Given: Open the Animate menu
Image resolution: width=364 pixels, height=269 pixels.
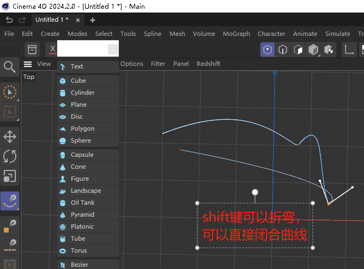Looking at the screenshot, I should (305, 34).
